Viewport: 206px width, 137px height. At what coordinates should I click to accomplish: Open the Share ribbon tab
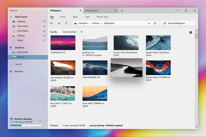[75, 17]
